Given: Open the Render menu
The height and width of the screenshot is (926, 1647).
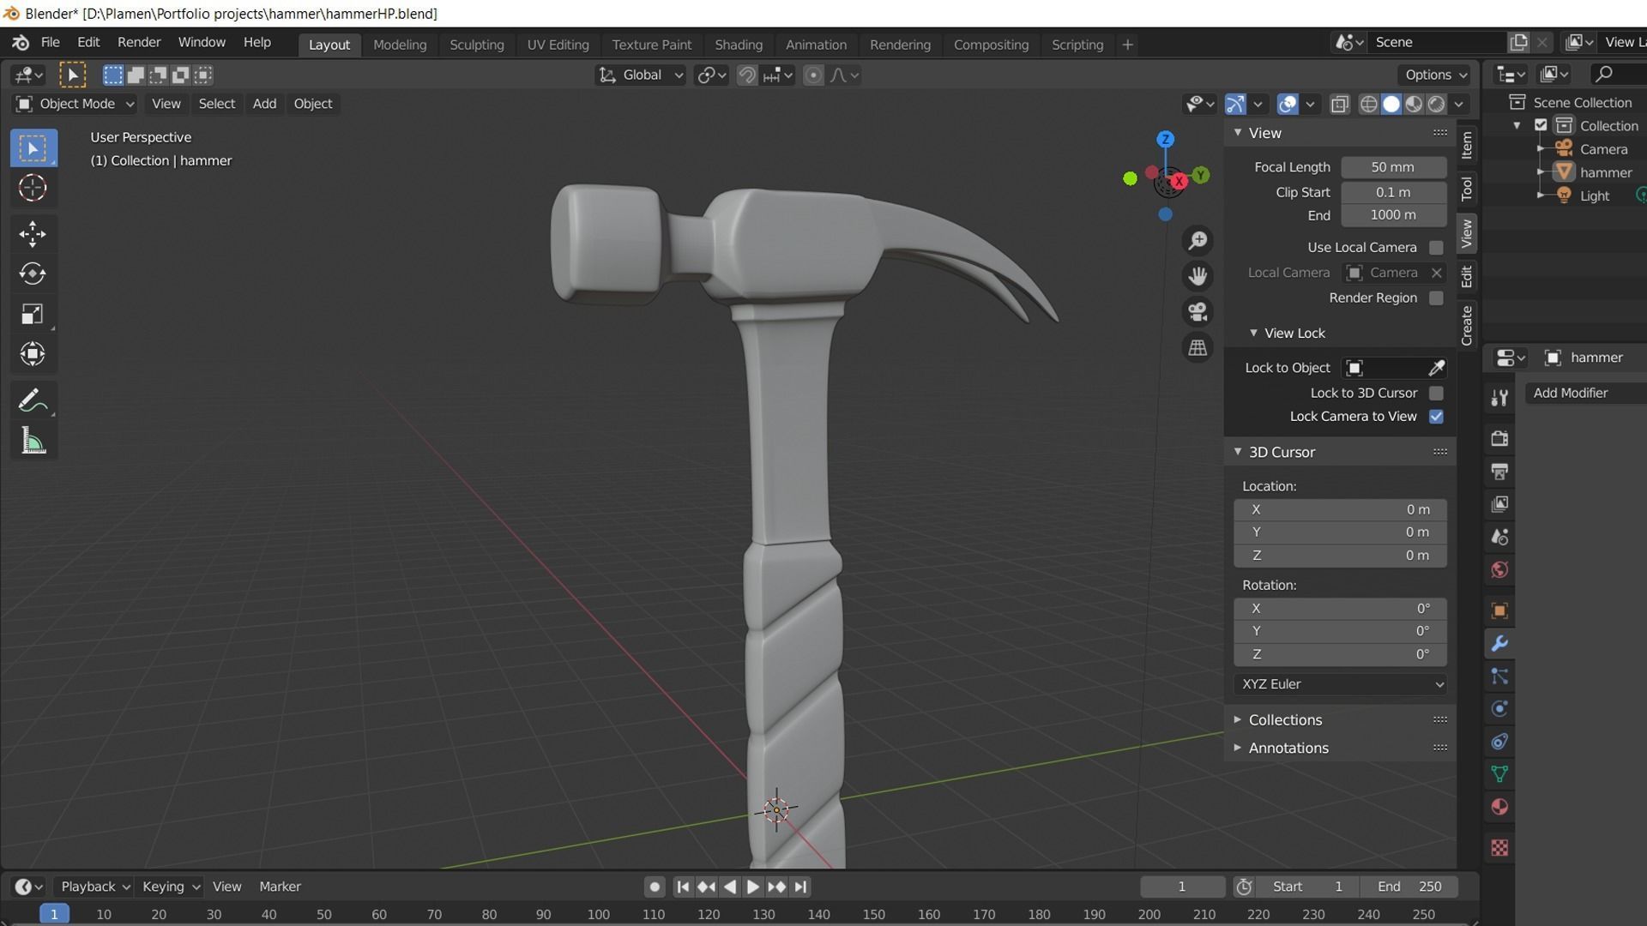Looking at the screenshot, I should click(139, 42).
